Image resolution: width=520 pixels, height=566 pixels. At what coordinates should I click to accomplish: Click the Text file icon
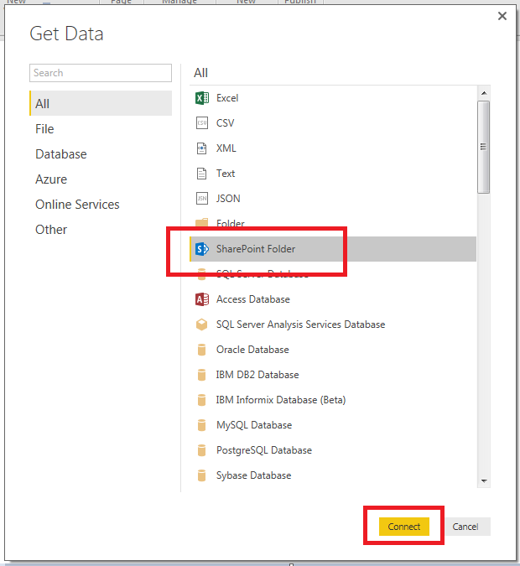(202, 174)
